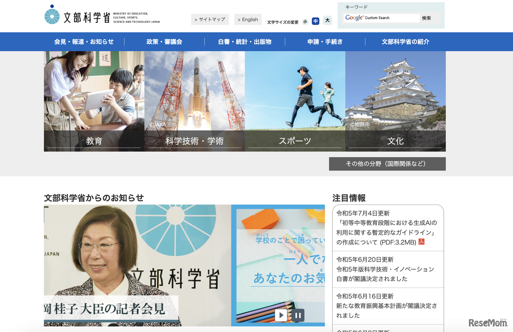Image resolution: width=513 pixels, height=332 pixels.
Task: Open サイトマップ
Action: pos(210,19)
